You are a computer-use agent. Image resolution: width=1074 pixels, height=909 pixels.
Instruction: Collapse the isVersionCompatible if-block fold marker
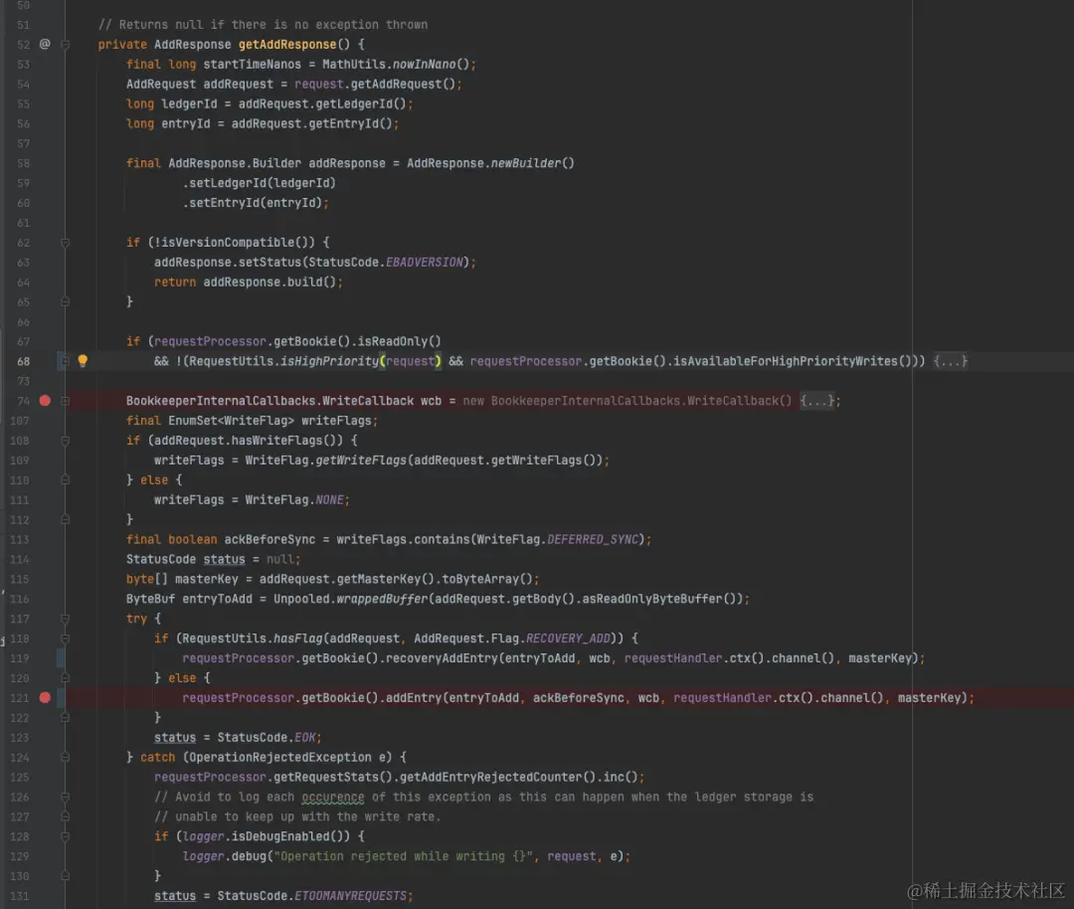[x=65, y=243]
